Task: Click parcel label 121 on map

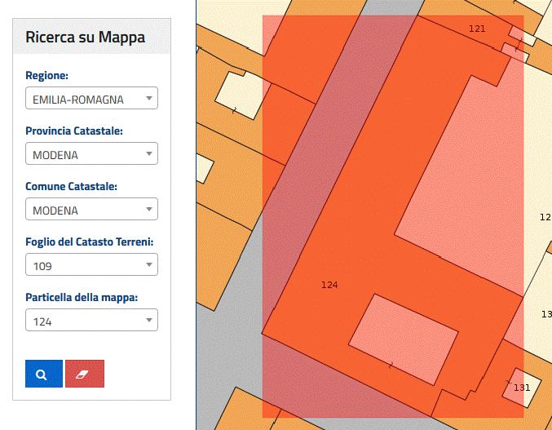Action: point(477,29)
